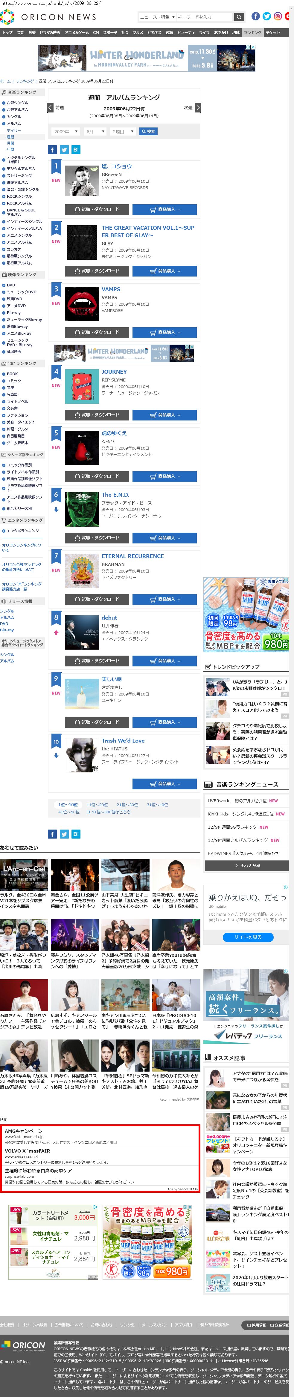The height and width of the screenshot is (1397, 294).
Task: Open the 2週目 week dropdown
Action: [123, 131]
